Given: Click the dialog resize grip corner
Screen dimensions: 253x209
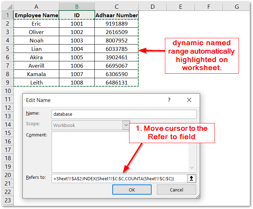Looking at the screenshot, I should [x=198, y=196].
